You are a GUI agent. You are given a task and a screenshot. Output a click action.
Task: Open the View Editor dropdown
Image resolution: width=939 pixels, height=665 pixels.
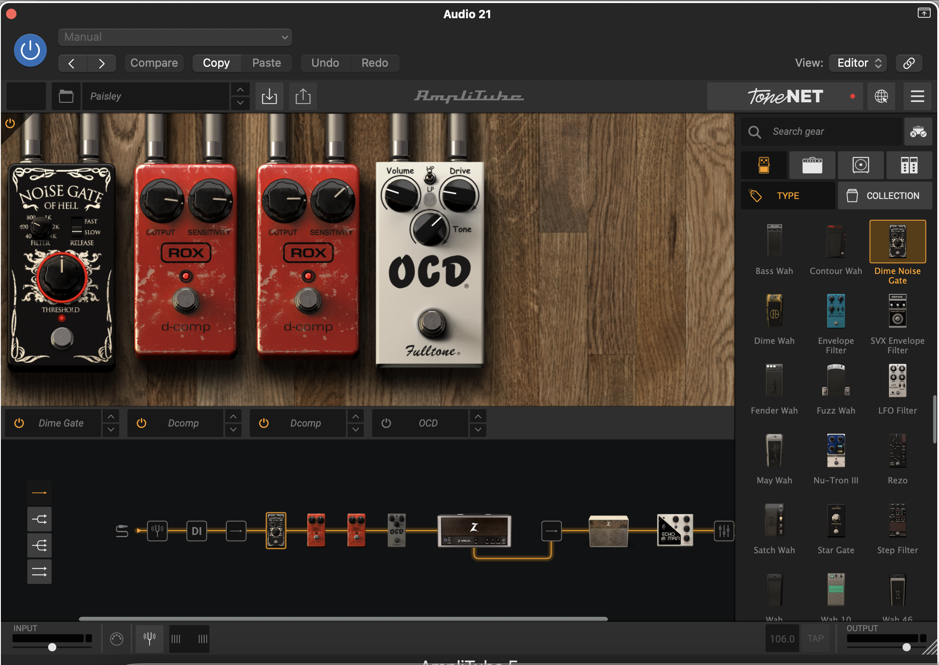(x=858, y=63)
